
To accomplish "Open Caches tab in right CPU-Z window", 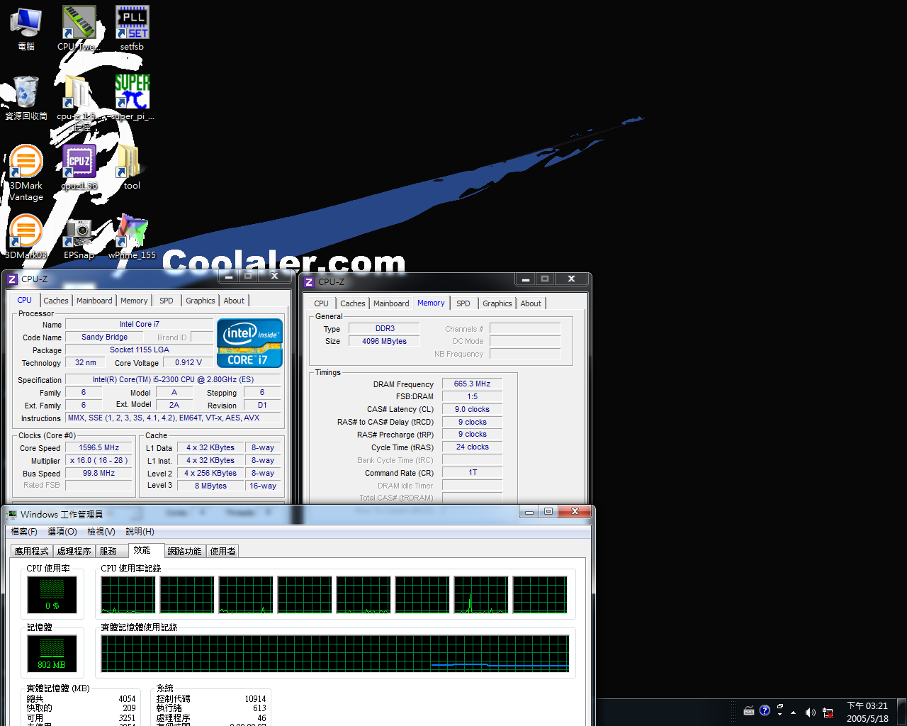I will coord(353,303).
